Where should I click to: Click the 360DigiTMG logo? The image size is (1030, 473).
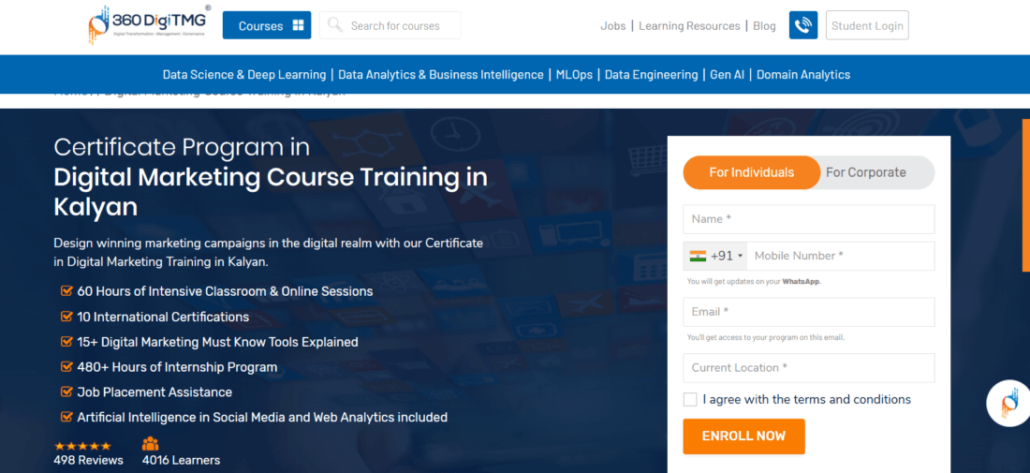tap(150, 25)
